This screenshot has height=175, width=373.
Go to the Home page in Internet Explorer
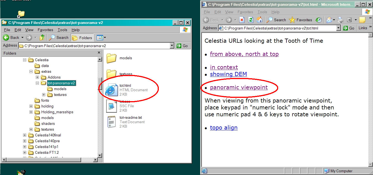tap(259, 20)
